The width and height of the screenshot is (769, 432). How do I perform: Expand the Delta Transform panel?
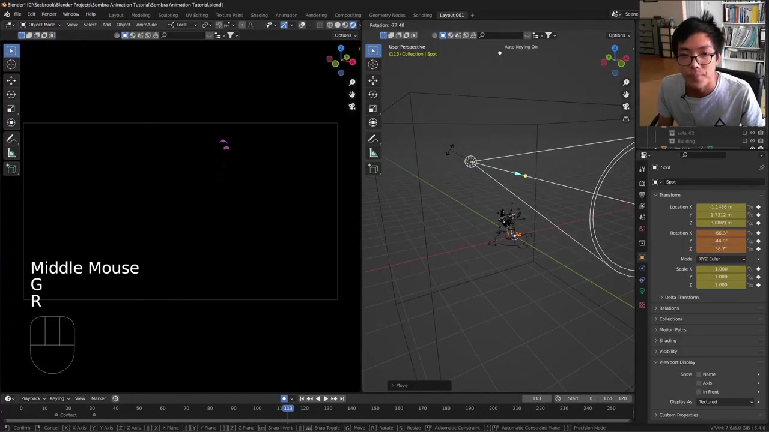[x=681, y=298]
